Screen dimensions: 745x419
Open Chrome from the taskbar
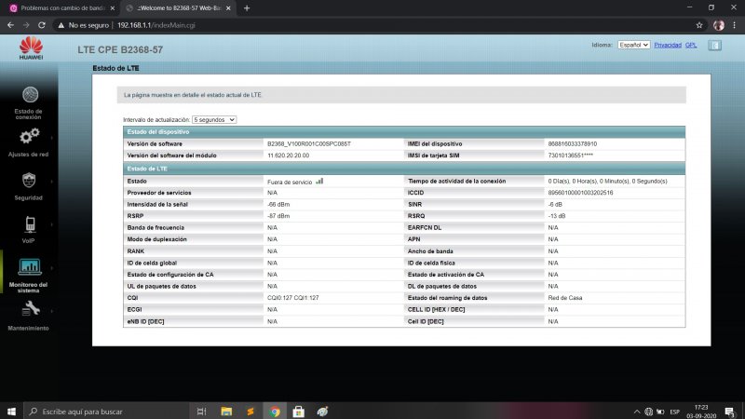click(275, 412)
